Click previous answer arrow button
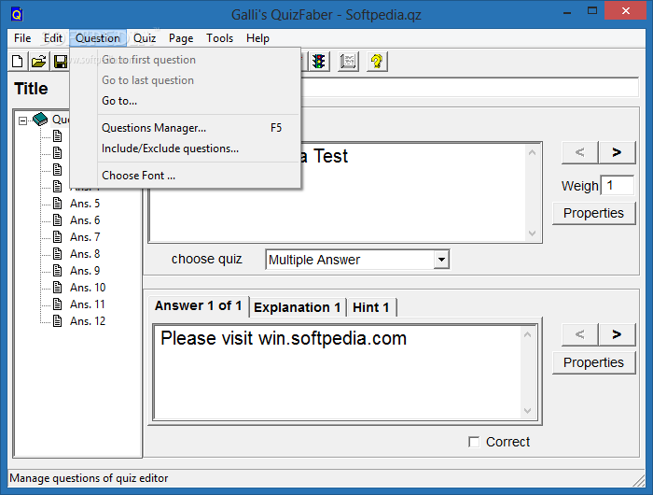 tap(579, 334)
